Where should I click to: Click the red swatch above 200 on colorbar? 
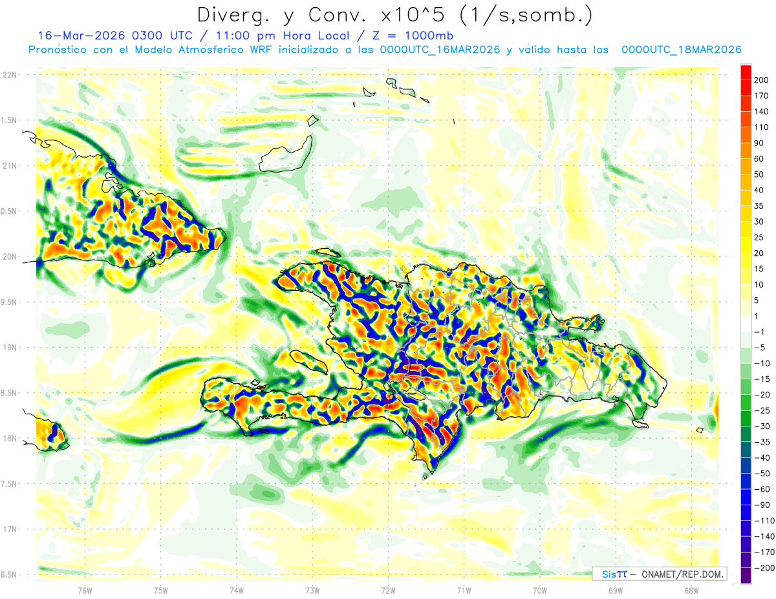[x=746, y=72]
